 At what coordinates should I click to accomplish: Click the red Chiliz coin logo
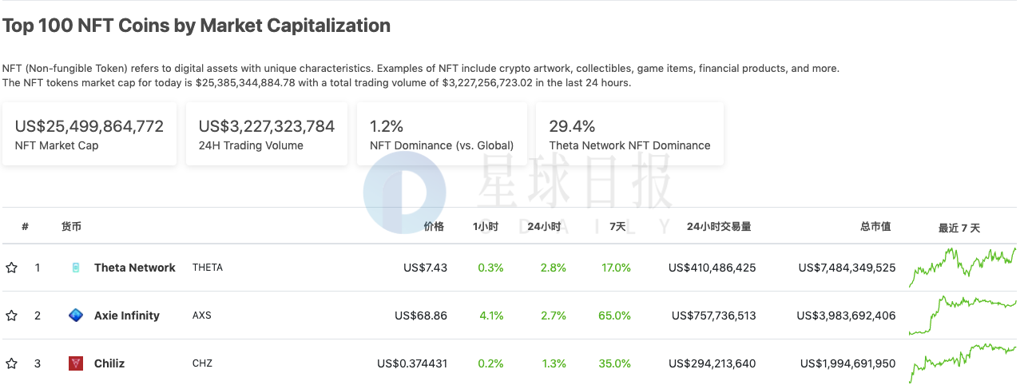[76, 363]
